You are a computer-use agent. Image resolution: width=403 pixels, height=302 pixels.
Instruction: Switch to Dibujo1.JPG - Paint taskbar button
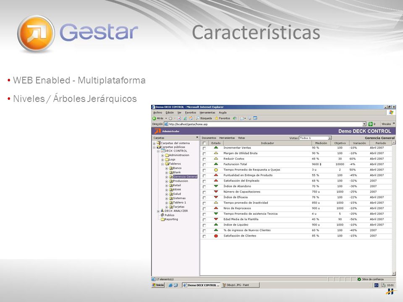click(240, 285)
